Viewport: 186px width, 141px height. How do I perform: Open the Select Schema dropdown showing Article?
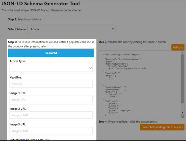click(x=71, y=29)
